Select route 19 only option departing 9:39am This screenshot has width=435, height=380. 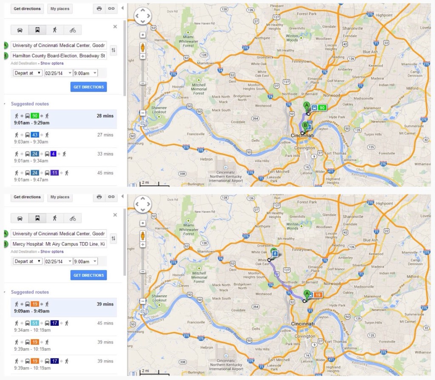[64, 345]
